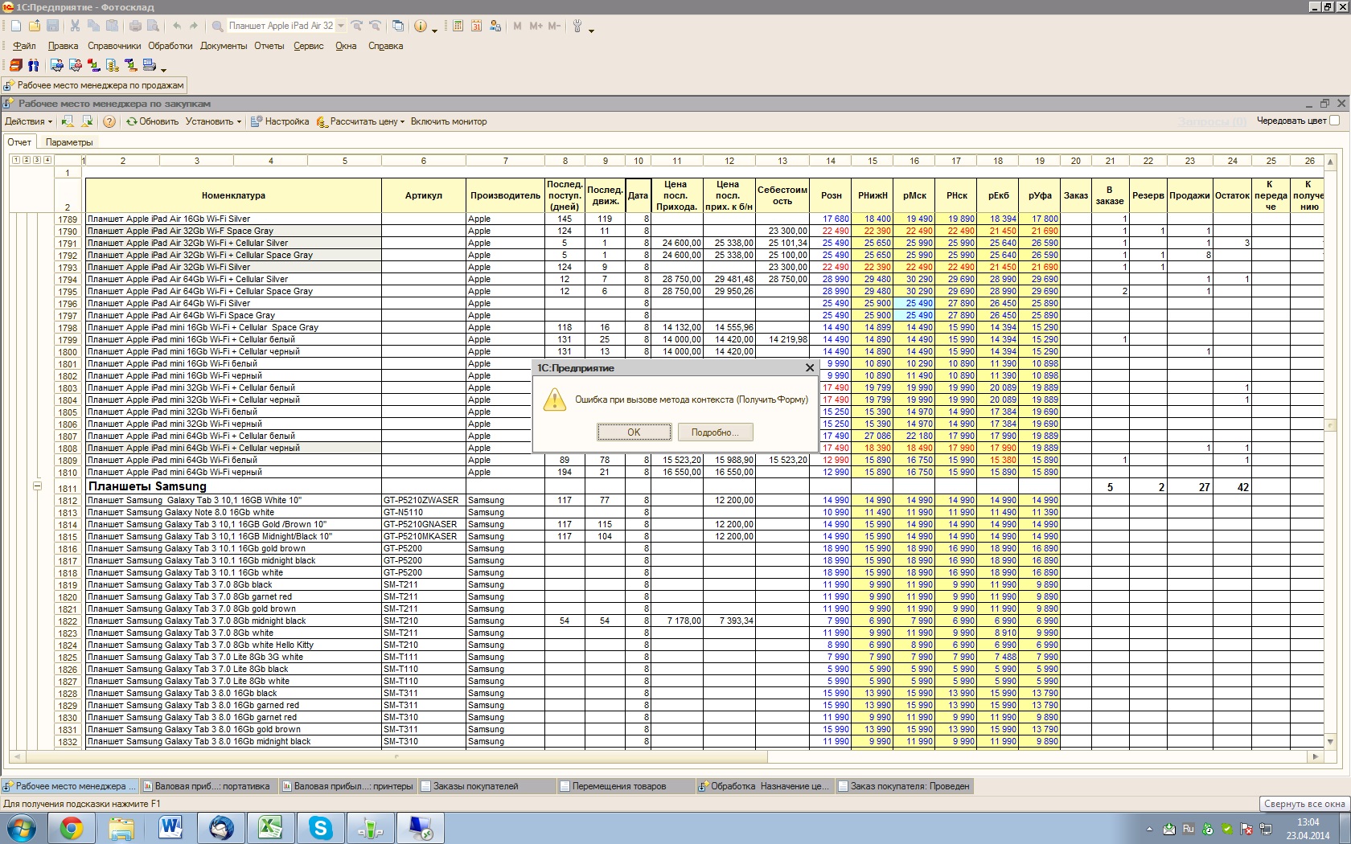
Task: Click grouping level 4 button
Action: [x=47, y=160]
